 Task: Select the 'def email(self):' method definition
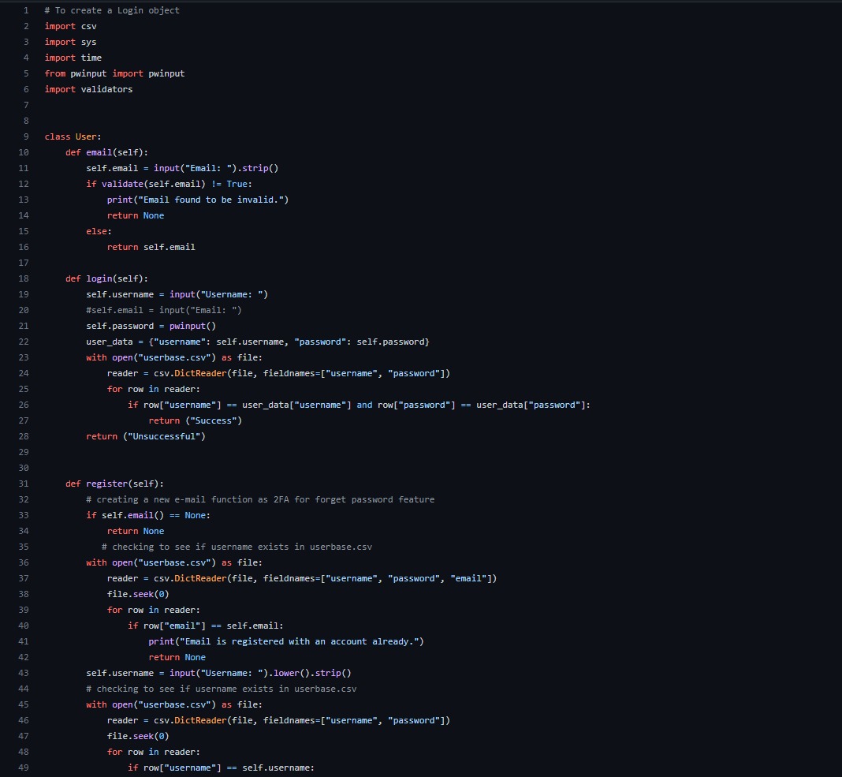pyautogui.click(x=107, y=152)
